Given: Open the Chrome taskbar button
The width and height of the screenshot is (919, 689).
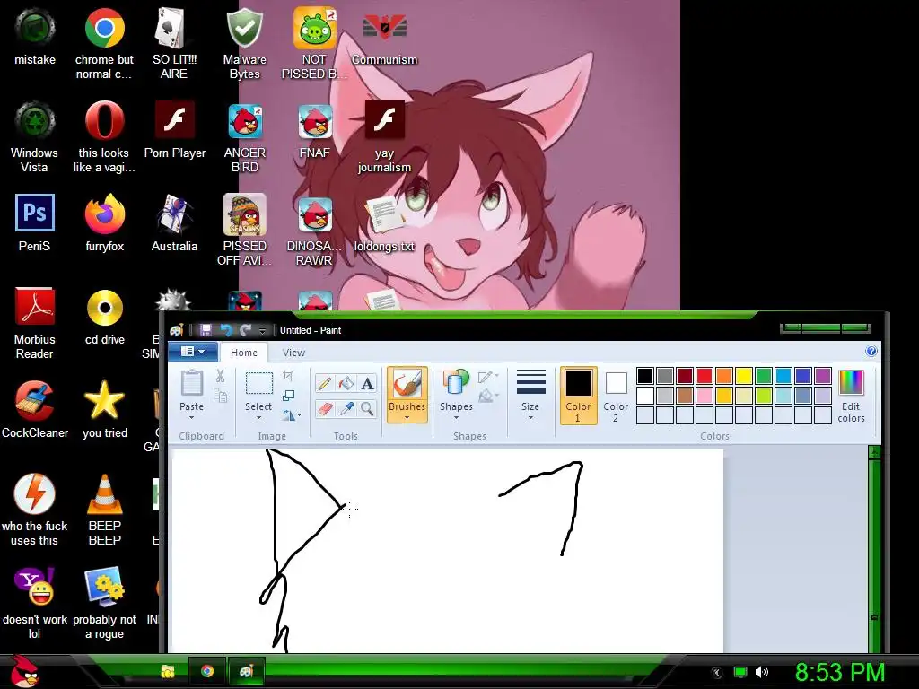Looking at the screenshot, I should click(207, 671).
